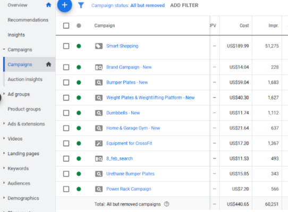Check the Bumper Plates - New checkbox
The height and width of the screenshot is (212, 288).
pyautogui.click(x=66, y=83)
